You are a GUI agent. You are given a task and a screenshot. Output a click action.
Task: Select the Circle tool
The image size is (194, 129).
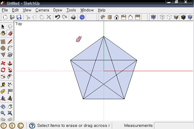click(x=3, y=48)
